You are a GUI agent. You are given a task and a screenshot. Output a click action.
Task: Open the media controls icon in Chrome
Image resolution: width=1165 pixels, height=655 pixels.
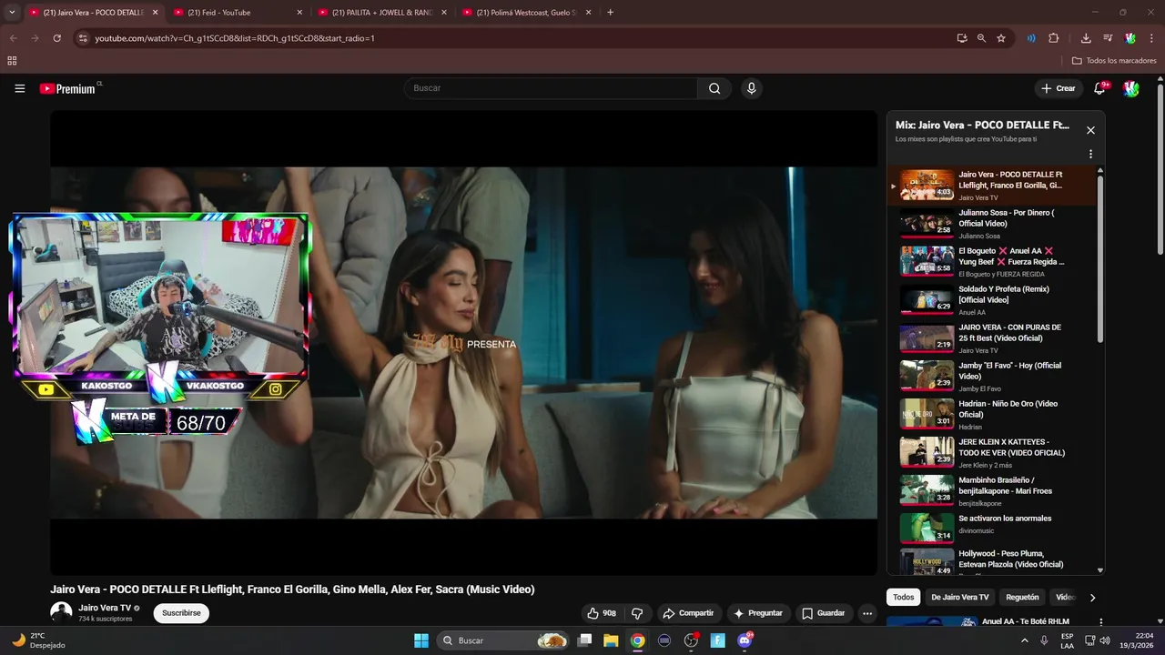(x=1108, y=38)
